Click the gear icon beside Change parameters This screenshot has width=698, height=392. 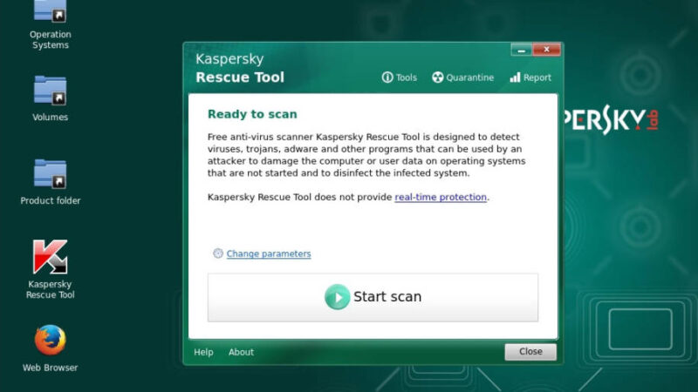click(x=218, y=253)
